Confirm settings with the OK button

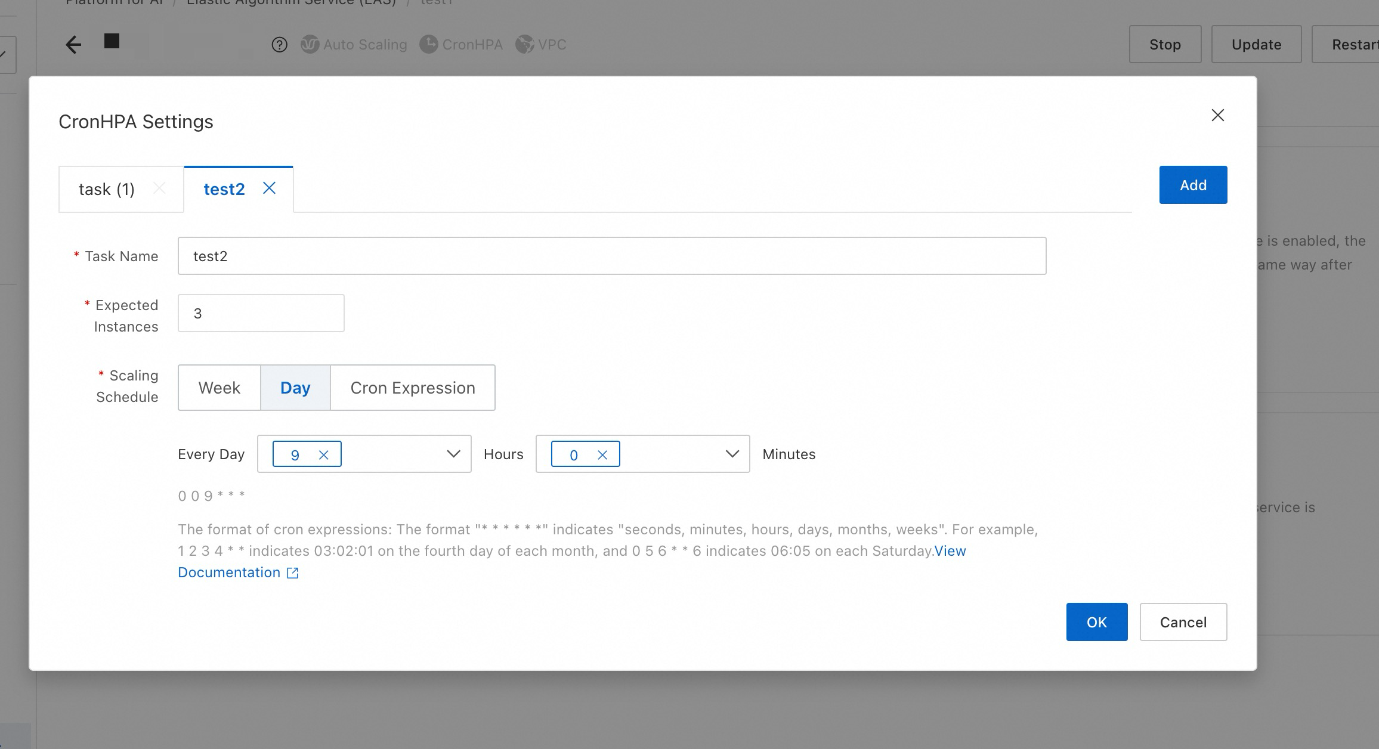coord(1096,622)
